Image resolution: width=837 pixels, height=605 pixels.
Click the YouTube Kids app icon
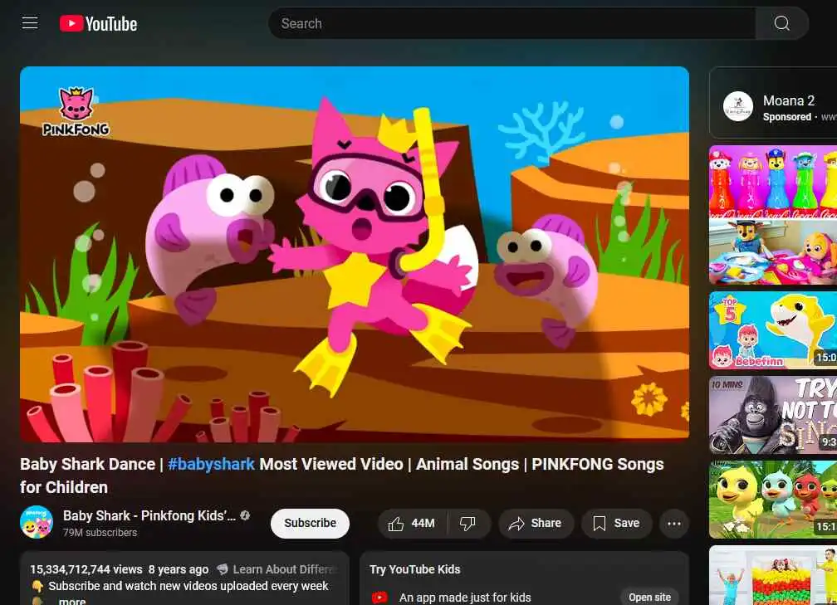click(379, 598)
